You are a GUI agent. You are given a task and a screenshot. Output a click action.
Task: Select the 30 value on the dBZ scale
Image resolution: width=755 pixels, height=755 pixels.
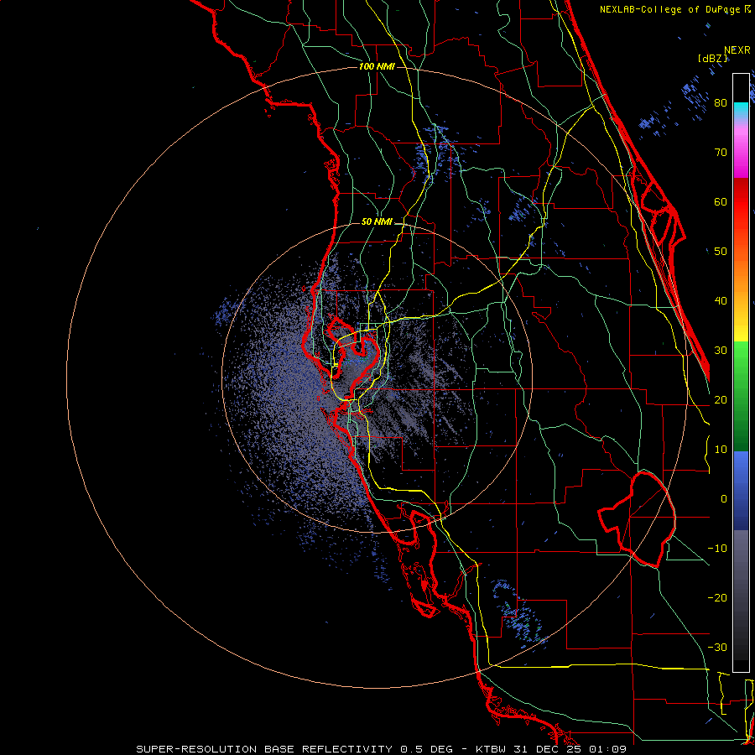721,351
